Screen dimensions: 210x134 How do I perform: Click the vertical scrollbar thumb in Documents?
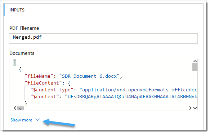click(195, 67)
